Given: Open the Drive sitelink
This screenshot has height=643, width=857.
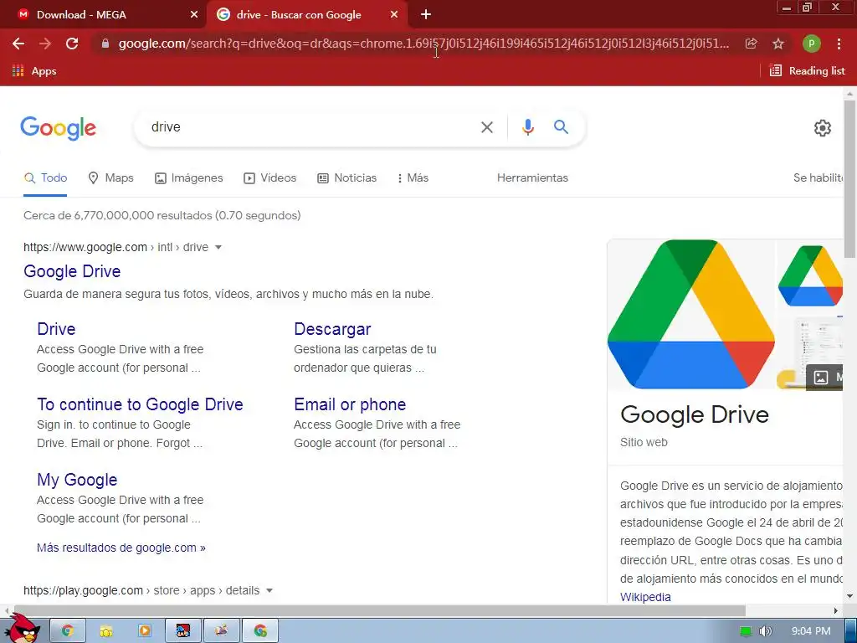Looking at the screenshot, I should [x=56, y=329].
